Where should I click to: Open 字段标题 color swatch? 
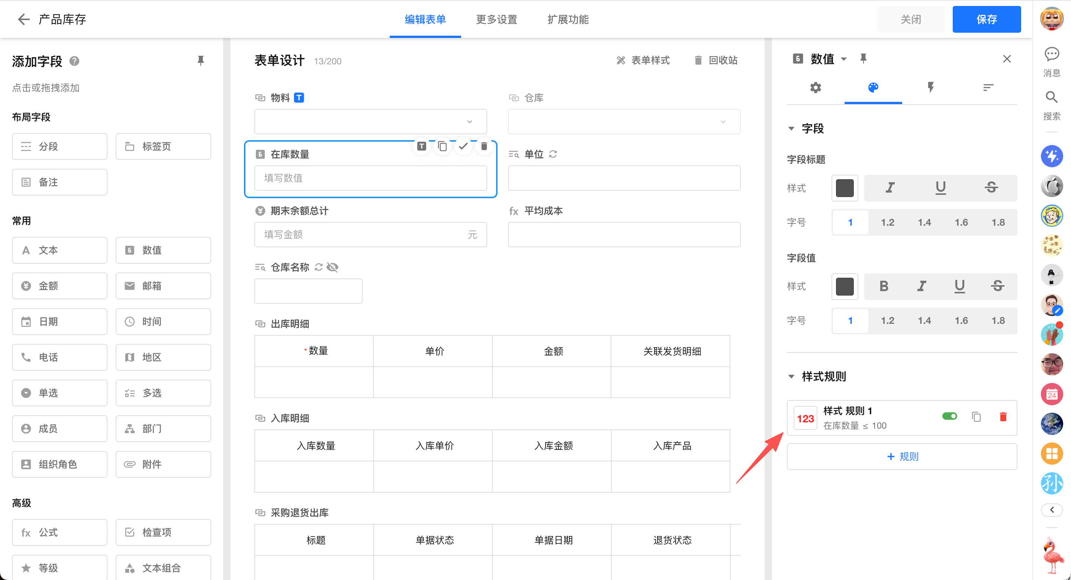pyautogui.click(x=845, y=188)
